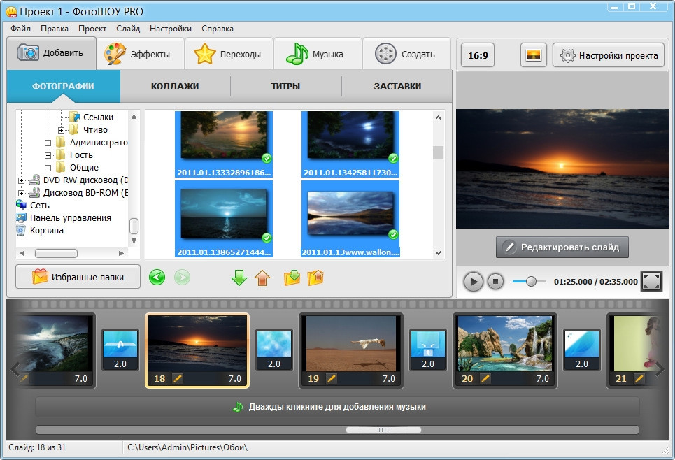Select slide 21 in the timeline
The image size is (675, 460).
(637, 350)
